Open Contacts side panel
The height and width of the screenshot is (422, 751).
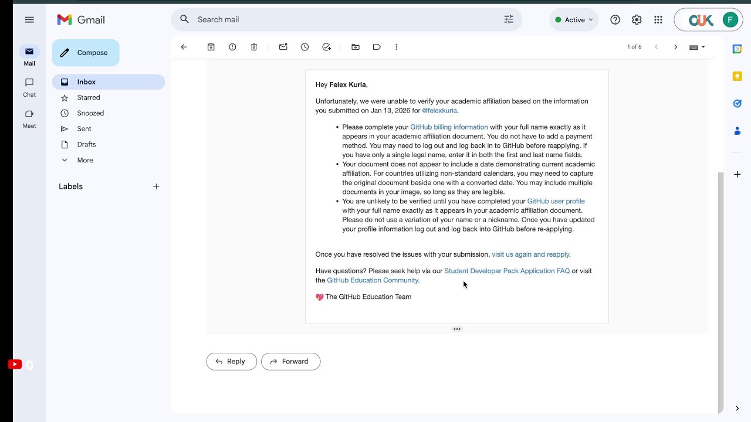click(x=738, y=131)
